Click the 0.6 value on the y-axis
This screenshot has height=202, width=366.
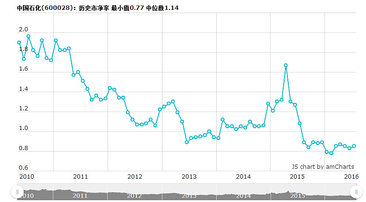click(23, 168)
